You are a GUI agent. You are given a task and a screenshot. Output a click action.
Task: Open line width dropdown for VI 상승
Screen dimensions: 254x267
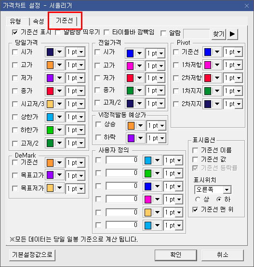162,126
